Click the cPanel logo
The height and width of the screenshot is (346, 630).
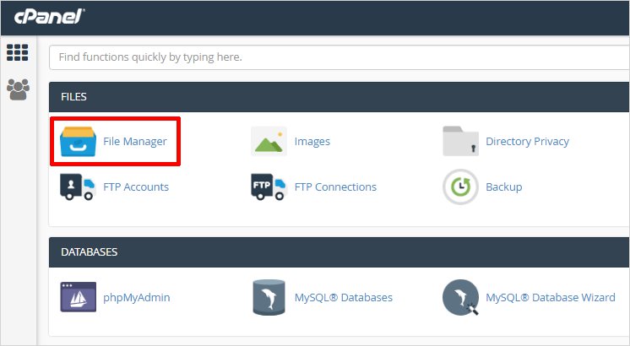click(48, 16)
